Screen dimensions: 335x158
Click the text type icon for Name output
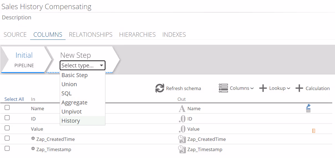(x=182, y=109)
